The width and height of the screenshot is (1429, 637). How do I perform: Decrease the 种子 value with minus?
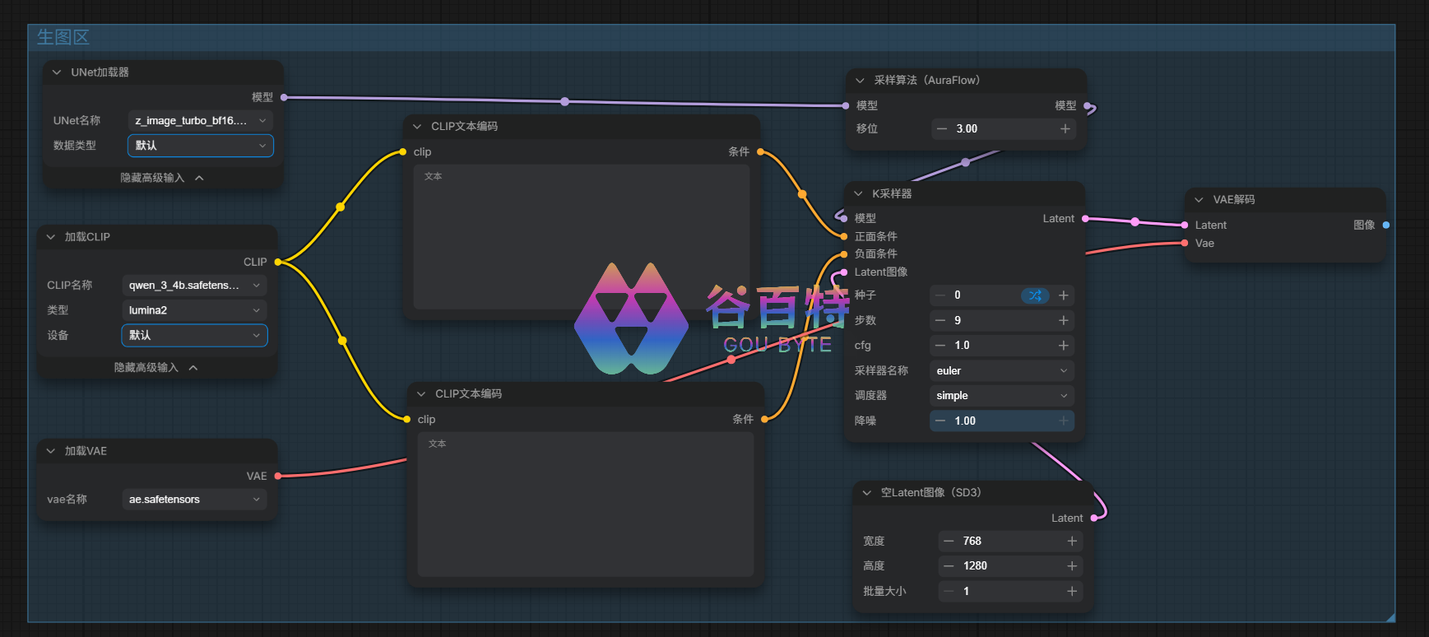pyautogui.click(x=940, y=295)
